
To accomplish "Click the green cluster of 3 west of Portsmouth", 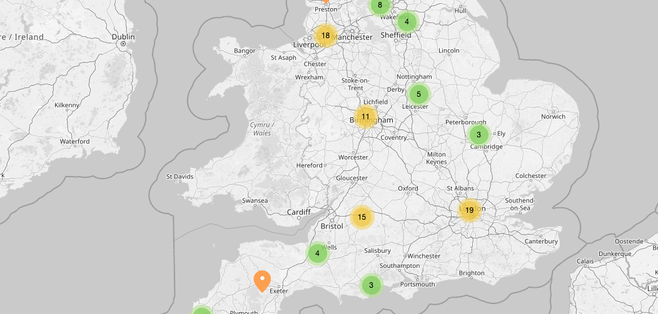I will click(x=371, y=285).
